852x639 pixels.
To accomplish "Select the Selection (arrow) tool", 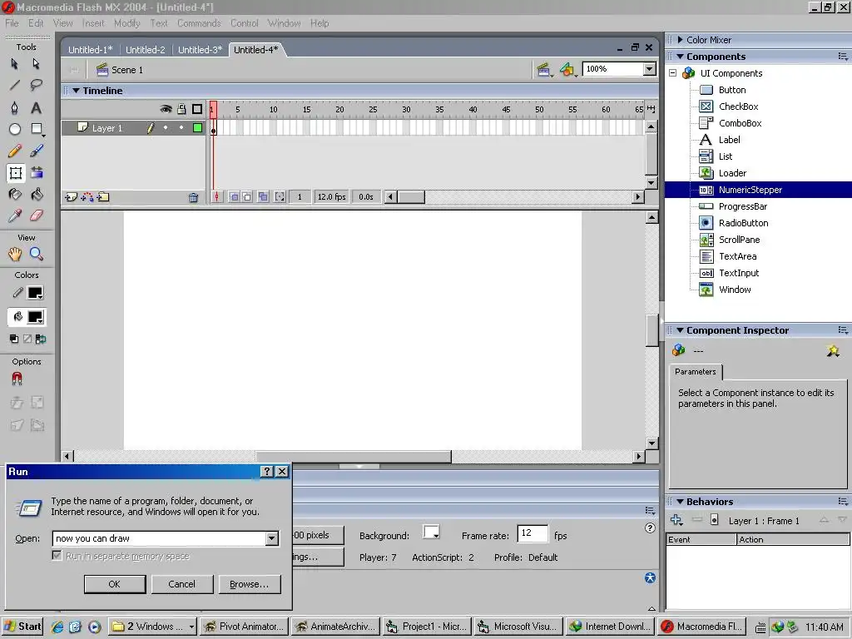I will (15, 64).
